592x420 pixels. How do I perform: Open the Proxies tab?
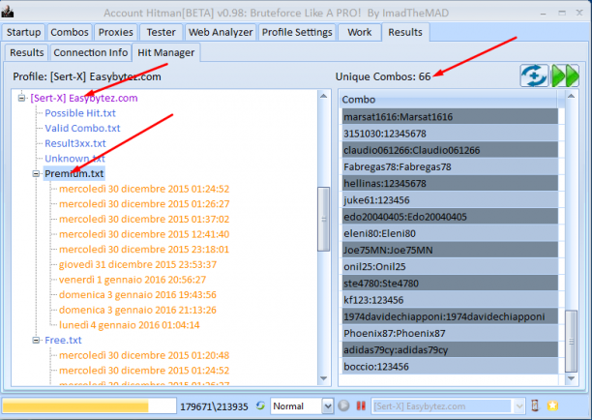tap(115, 33)
